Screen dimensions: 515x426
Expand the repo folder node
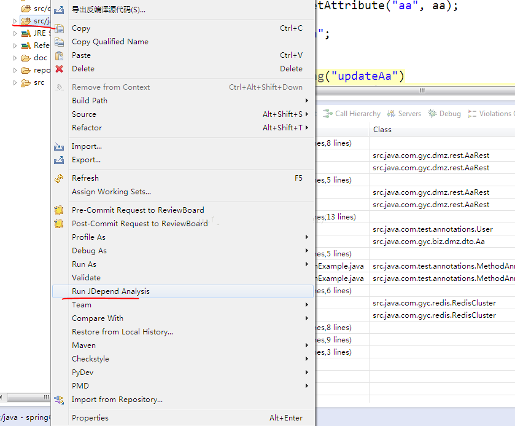(x=15, y=70)
